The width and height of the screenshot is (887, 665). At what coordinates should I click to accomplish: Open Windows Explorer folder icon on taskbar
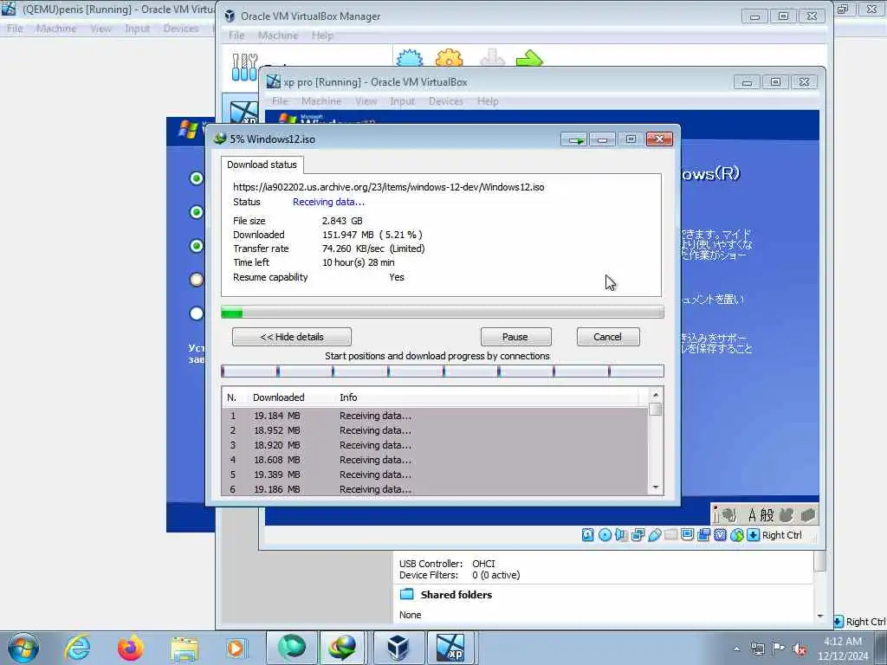pos(185,648)
